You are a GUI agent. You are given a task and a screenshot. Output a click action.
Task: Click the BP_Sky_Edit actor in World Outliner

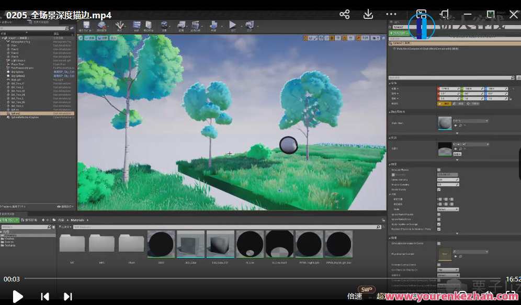click(63, 72)
